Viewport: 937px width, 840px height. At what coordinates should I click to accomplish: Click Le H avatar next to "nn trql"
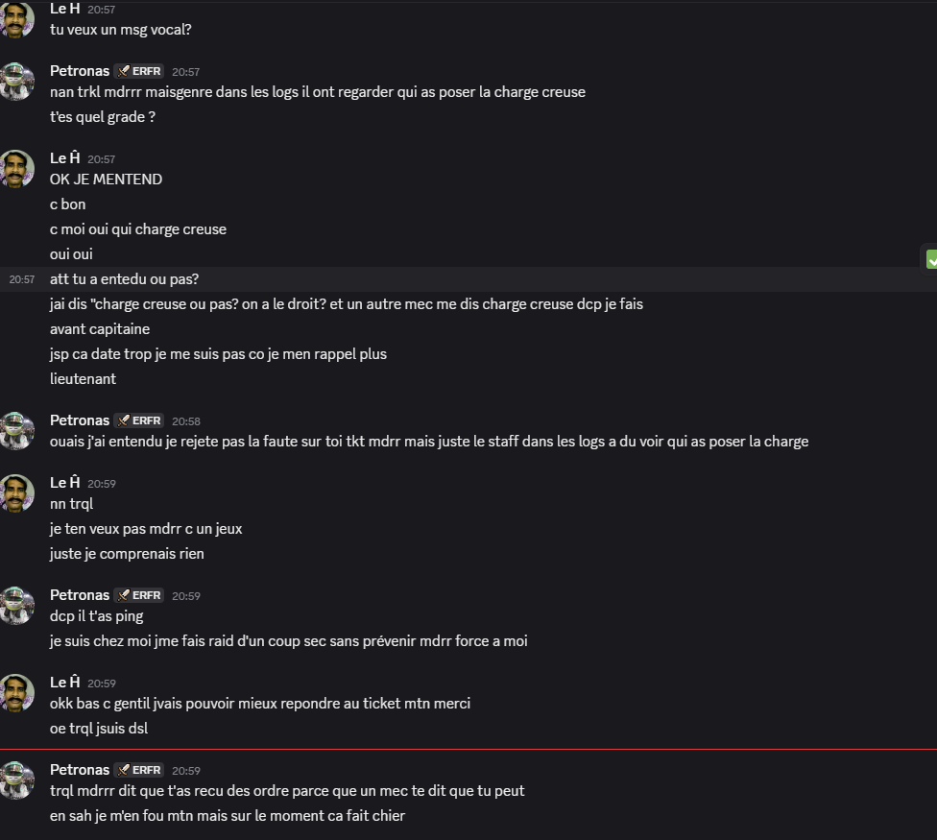[17, 492]
